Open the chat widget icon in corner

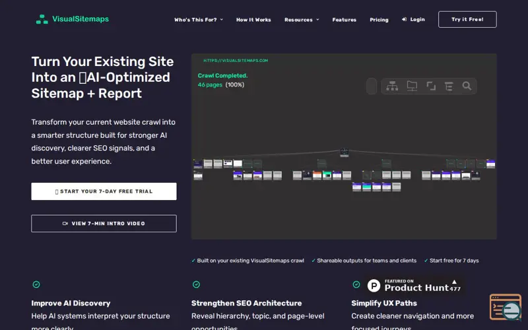click(x=506, y=308)
